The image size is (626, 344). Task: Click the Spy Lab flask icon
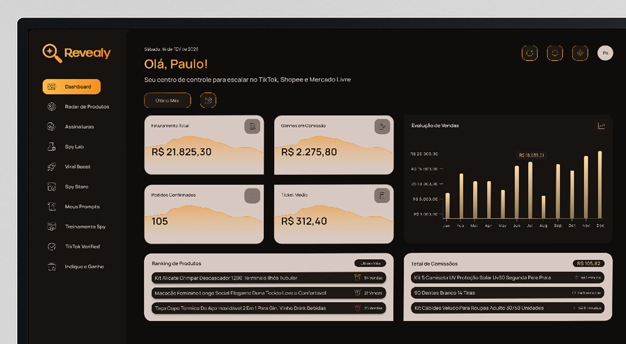coord(51,146)
